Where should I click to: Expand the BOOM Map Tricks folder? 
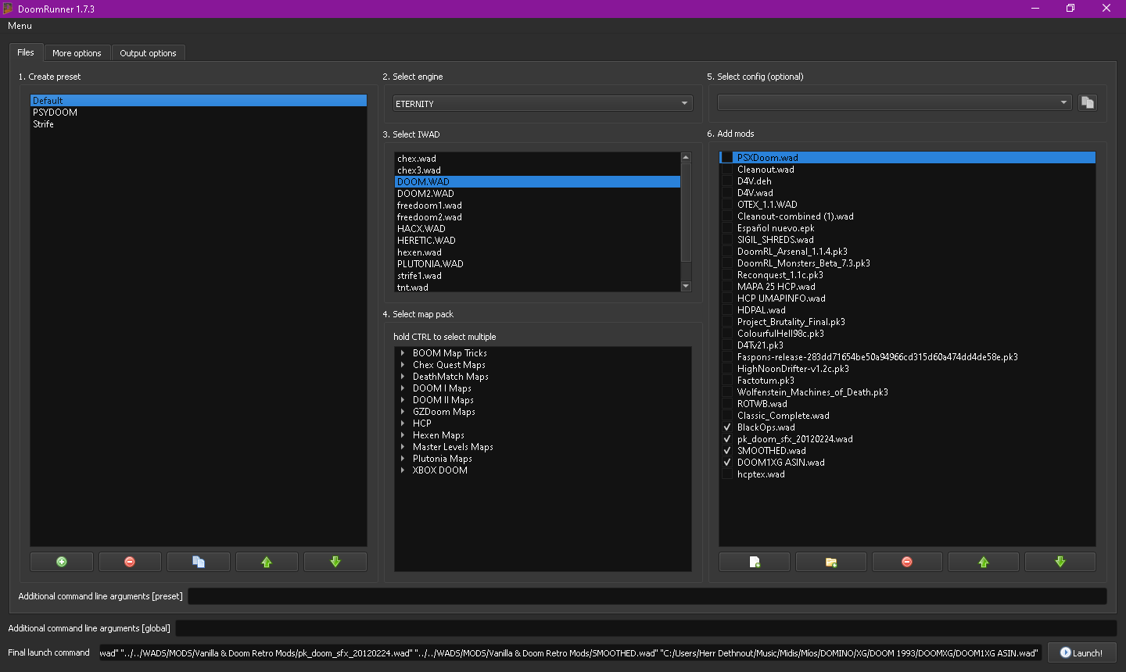403,353
